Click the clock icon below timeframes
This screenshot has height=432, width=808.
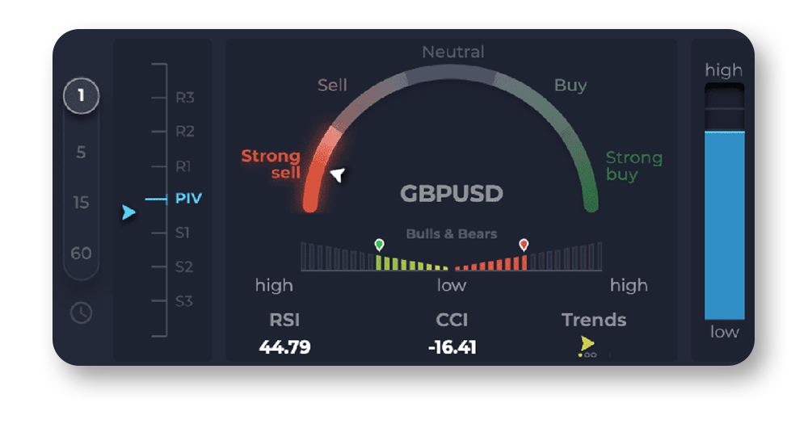[x=81, y=312]
